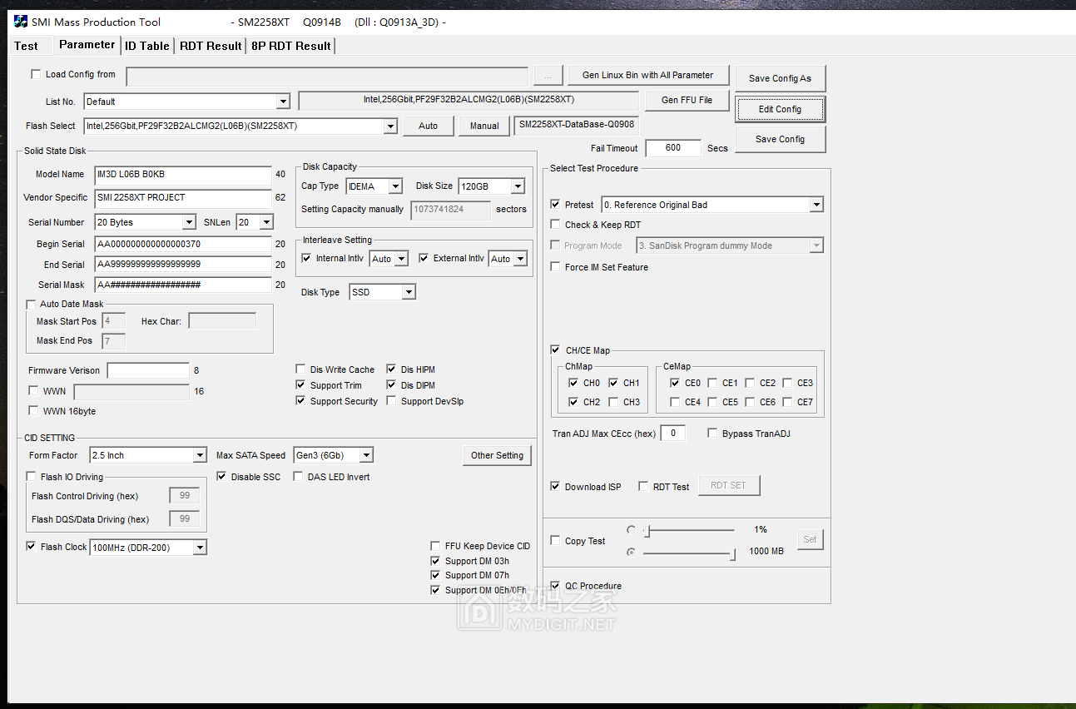Screen dimensions: 1076x709
Task: Enable the CE1 checkbox in CeMap
Action: point(713,383)
